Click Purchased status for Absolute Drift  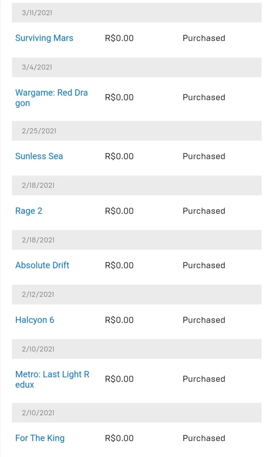pyautogui.click(x=204, y=265)
